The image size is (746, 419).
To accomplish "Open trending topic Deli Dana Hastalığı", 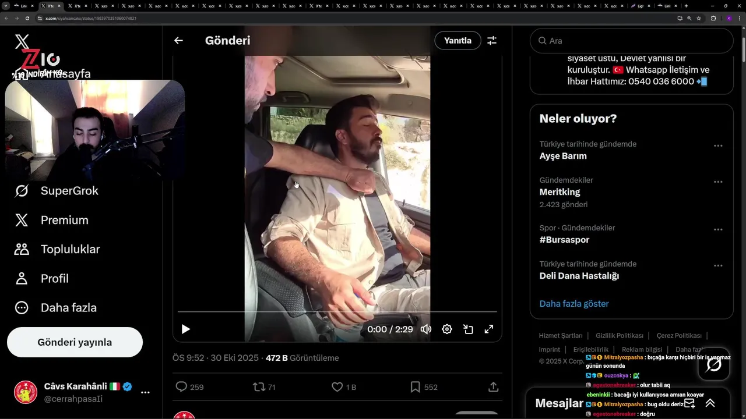I will [579, 276].
